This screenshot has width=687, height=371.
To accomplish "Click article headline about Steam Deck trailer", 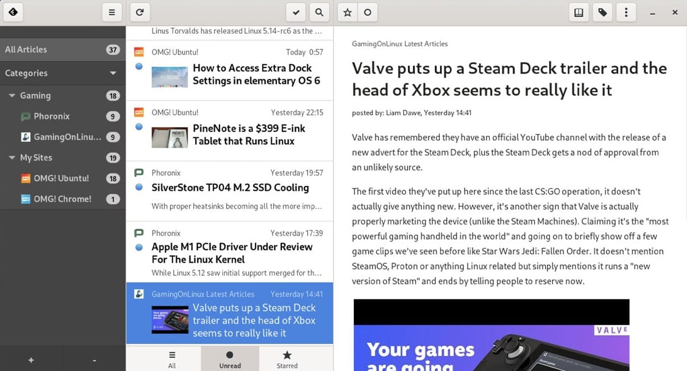I will point(509,79).
